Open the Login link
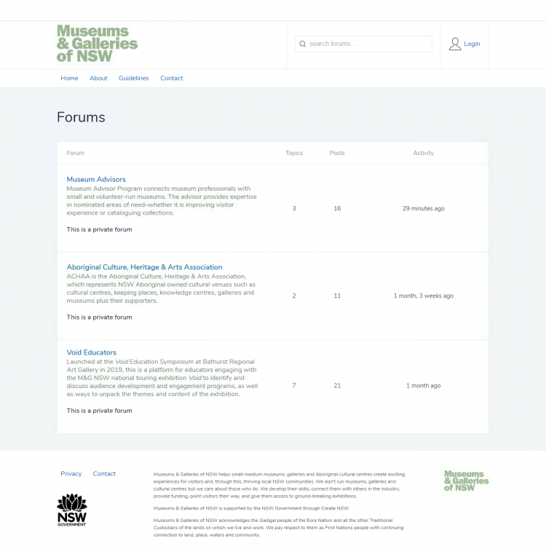The height and width of the screenshot is (546, 546). tap(472, 44)
